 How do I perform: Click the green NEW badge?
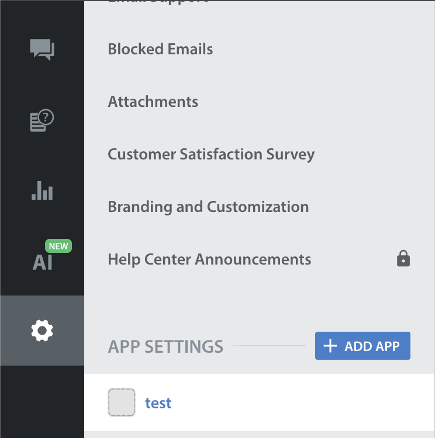58,246
